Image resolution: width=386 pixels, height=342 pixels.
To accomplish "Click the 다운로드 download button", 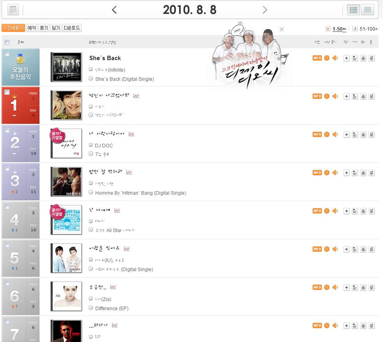I will click(x=72, y=28).
